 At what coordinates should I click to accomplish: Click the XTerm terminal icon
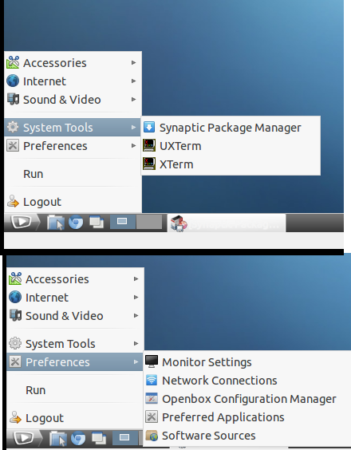pos(149,164)
